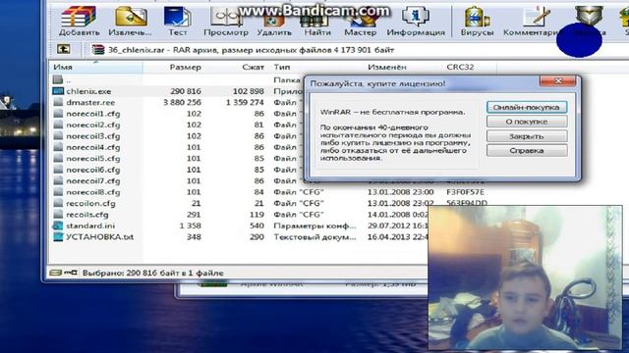The width and height of the screenshot is (629, 353).
Task: Click the chlenix.exe file icon
Action: click(58, 91)
